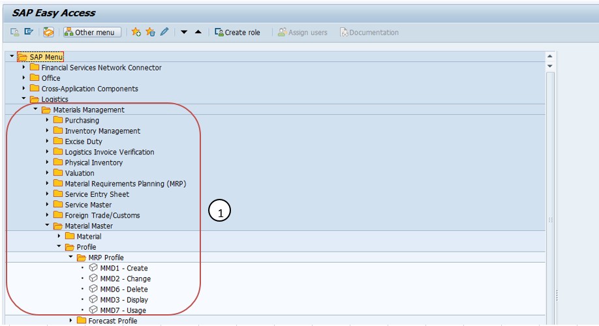This screenshot has width=599, height=326.
Task: Select Inventory Management label
Action: (102, 131)
